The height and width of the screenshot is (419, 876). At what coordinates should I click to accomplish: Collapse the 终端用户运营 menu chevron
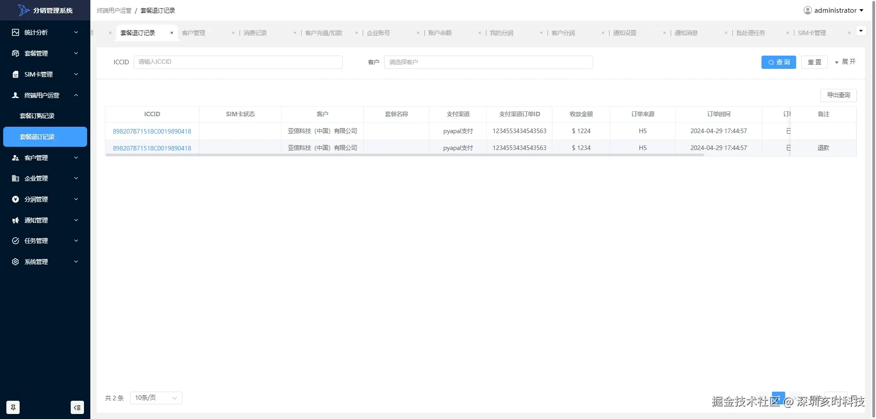[x=76, y=95]
